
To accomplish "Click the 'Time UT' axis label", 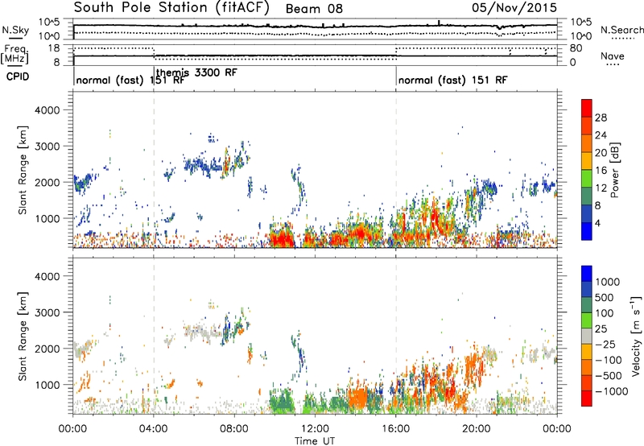I will pyautogui.click(x=315, y=441).
